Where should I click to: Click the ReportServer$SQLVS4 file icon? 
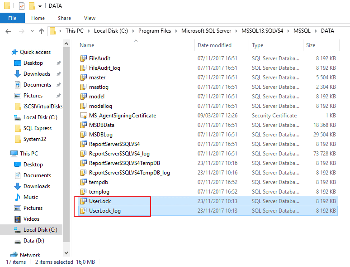point(83,144)
